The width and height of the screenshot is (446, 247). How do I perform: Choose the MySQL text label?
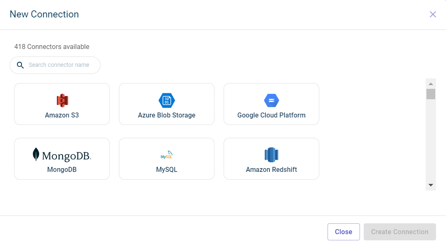pyautogui.click(x=167, y=170)
